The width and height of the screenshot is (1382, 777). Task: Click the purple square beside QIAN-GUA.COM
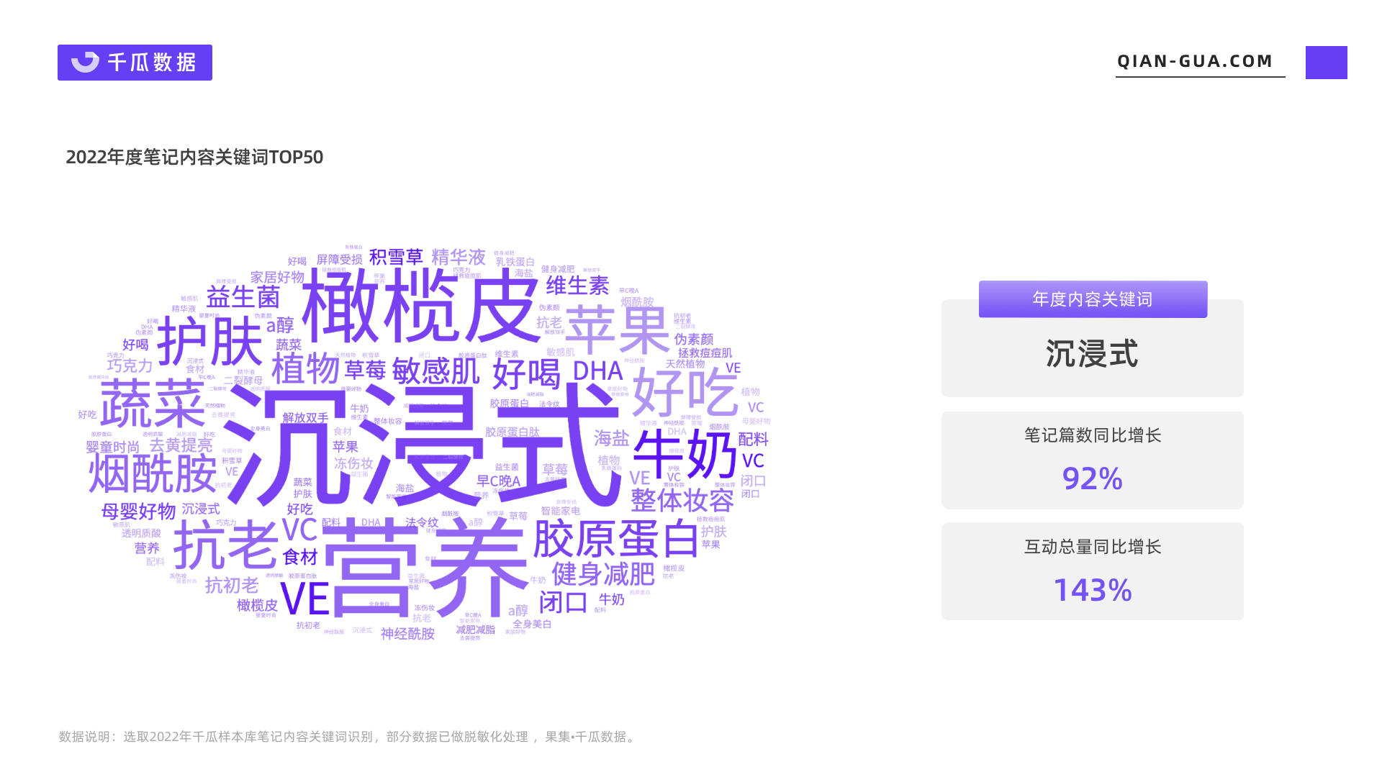point(1326,63)
